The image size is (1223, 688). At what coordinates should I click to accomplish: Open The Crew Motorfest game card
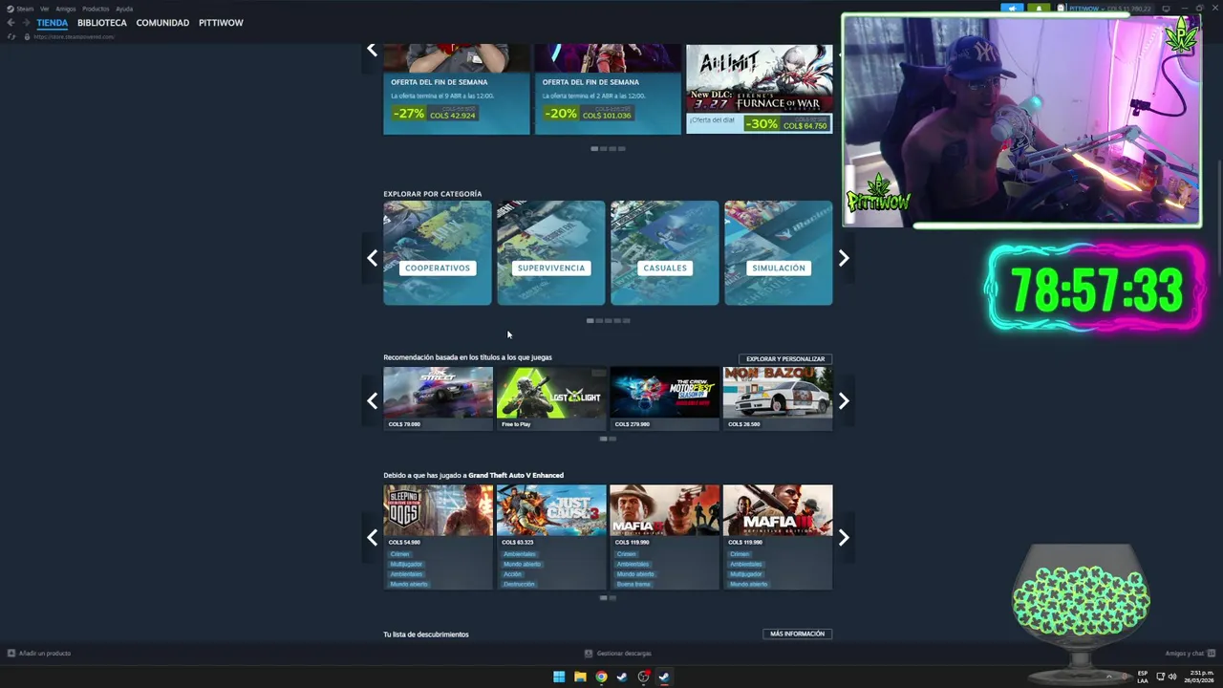click(x=664, y=398)
